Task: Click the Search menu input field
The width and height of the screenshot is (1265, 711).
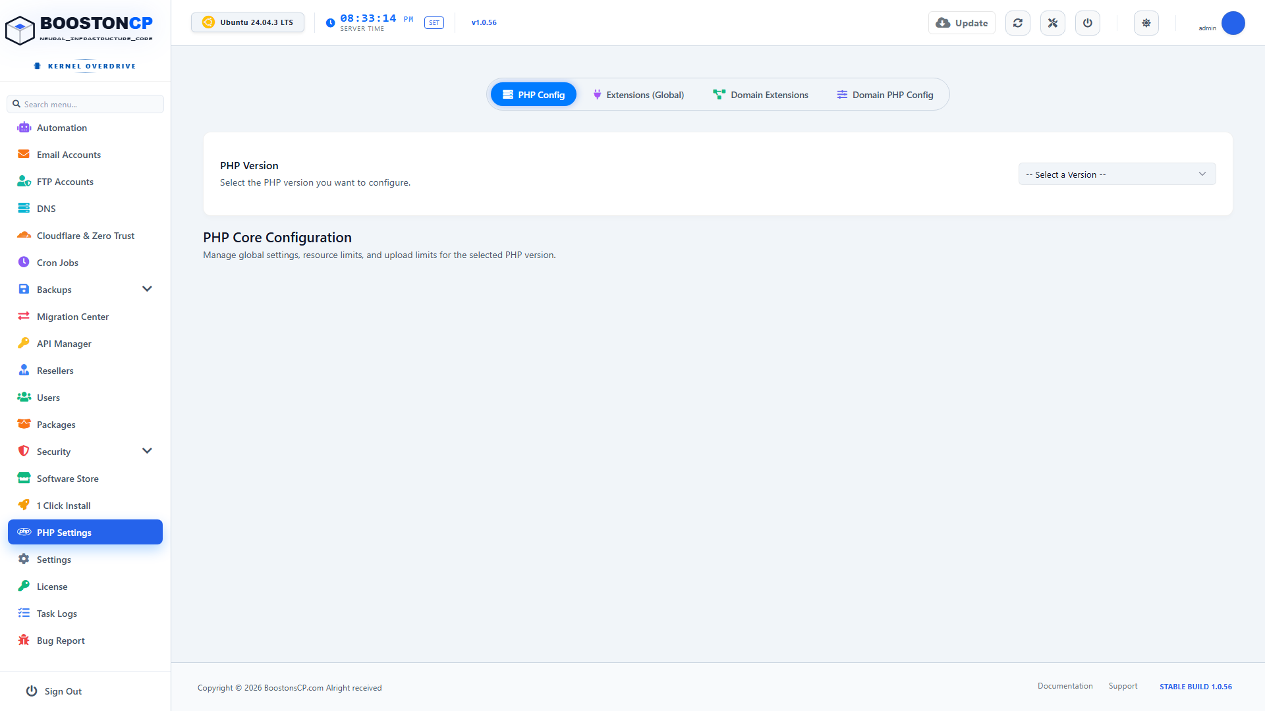Action: point(86,104)
